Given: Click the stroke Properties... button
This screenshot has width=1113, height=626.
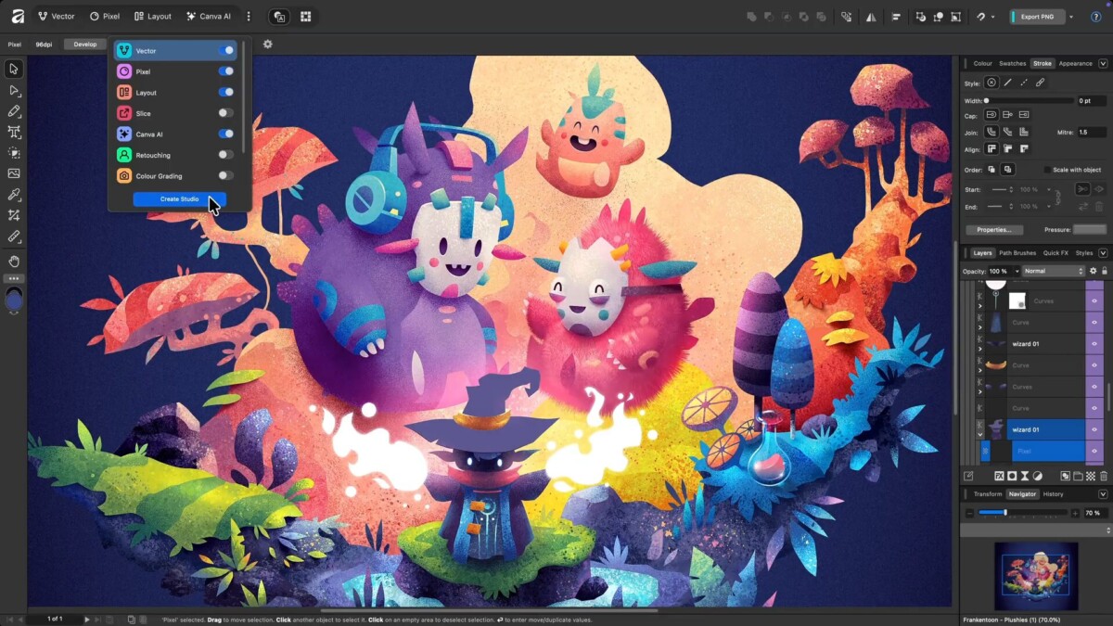Looking at the screenshot, I should click(993, 229).
